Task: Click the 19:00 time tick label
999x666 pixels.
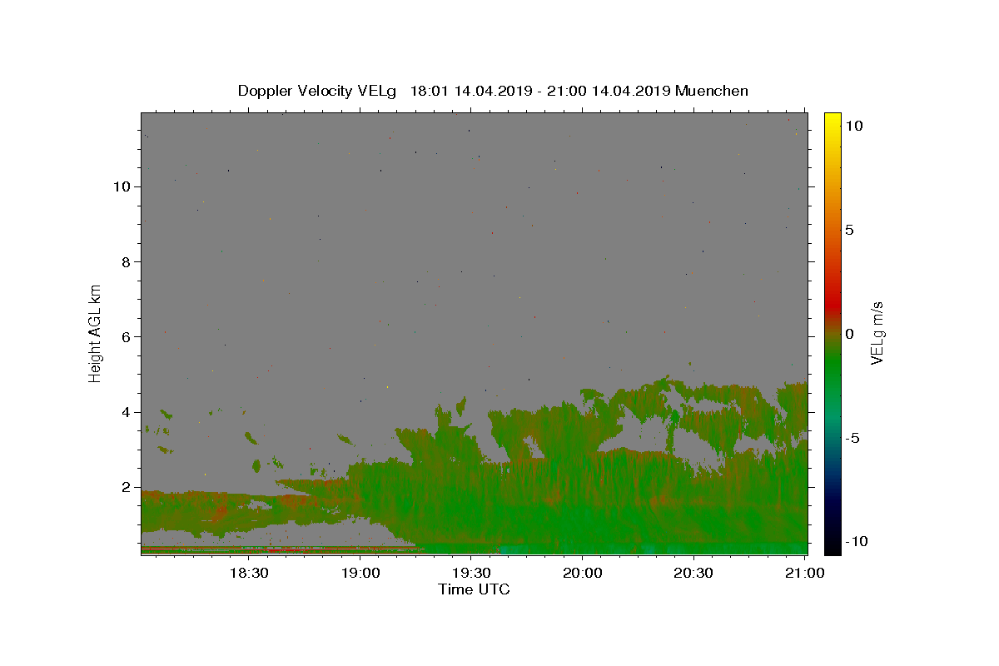Action: tap(360, 574)
